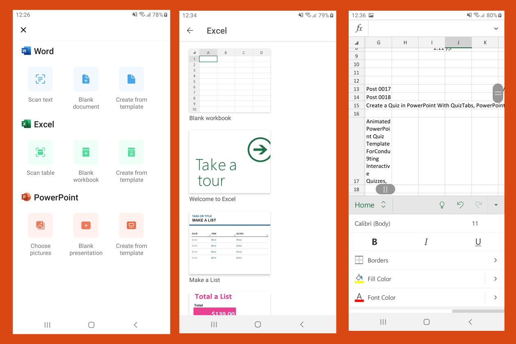
Task: Expand the formula bar chevron
Action: click(x=496, y=29)
